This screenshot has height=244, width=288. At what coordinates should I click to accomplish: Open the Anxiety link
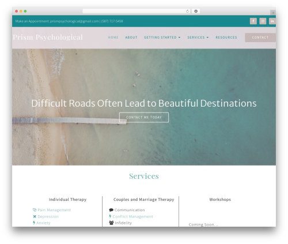[x=43, y=223]
